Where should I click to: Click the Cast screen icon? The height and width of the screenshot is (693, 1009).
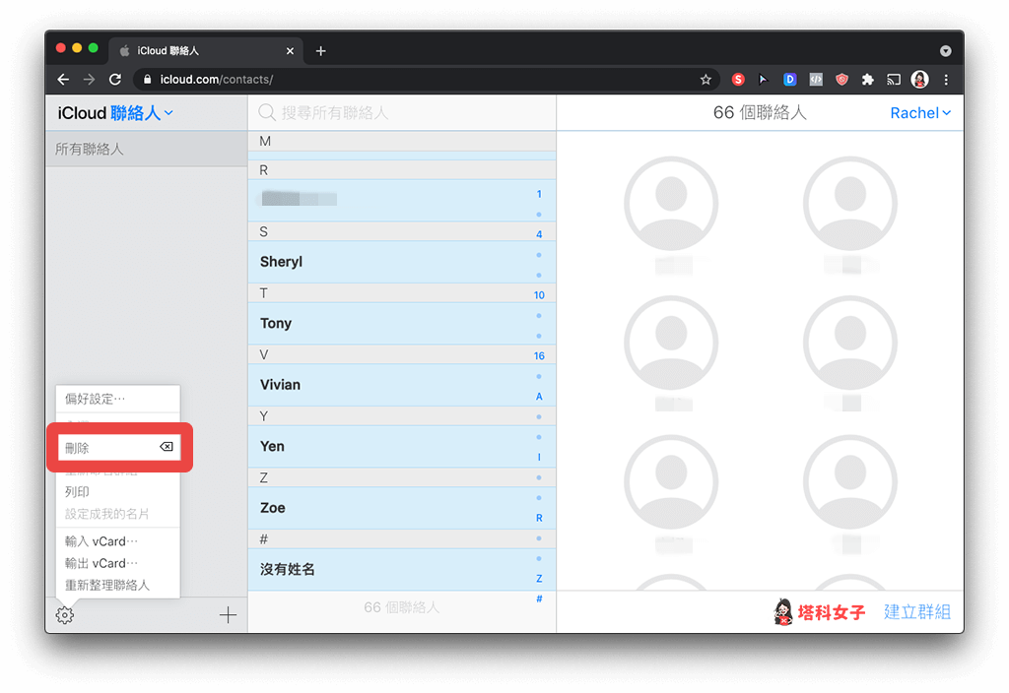[893, 80]
